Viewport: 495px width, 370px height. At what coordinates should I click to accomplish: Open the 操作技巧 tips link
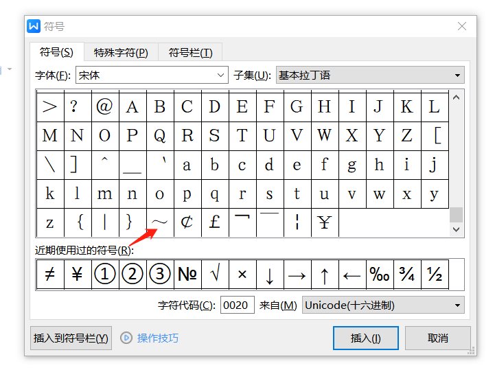[157, 338]
